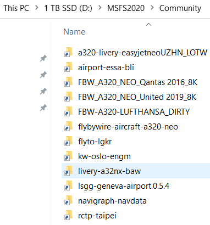Select the flyto-lgkr name

tap(95, 142)
